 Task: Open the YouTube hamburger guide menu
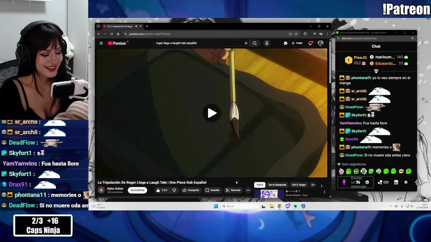pyautogui.click(x=101, y=43)
